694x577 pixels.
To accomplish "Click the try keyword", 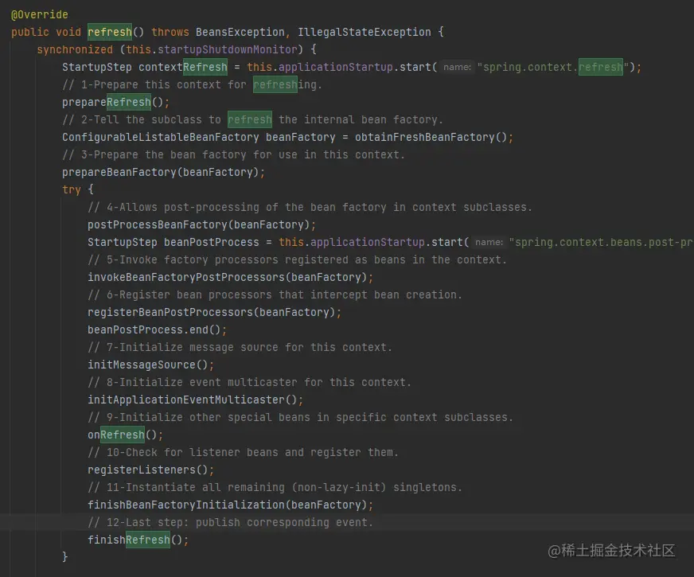I will click(x=72, y=190).
